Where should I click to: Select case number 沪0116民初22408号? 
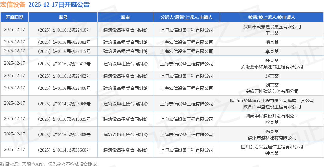[72, 135]
